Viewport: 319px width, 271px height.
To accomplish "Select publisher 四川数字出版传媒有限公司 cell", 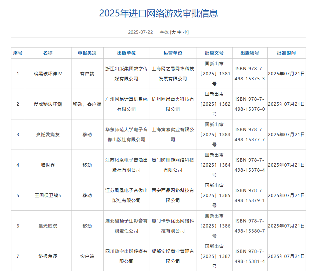I will click(x=126, y=256).
